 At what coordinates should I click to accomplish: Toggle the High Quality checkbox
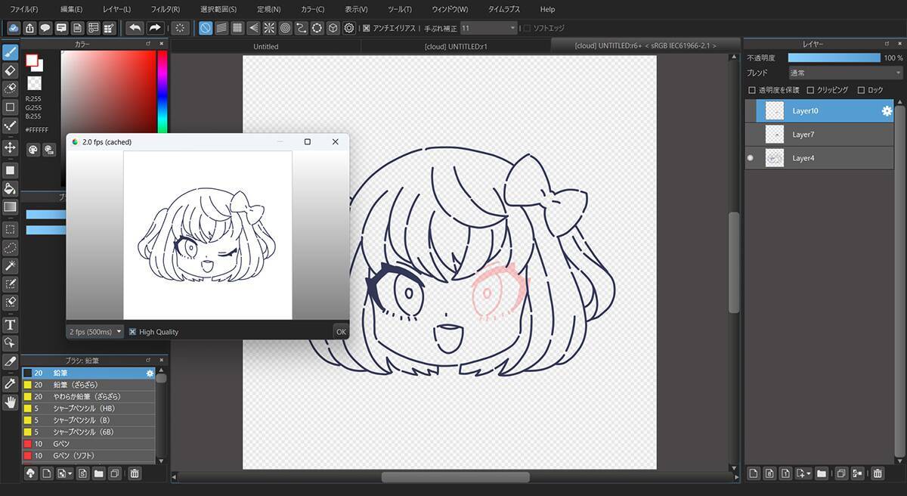click(133, 332)
